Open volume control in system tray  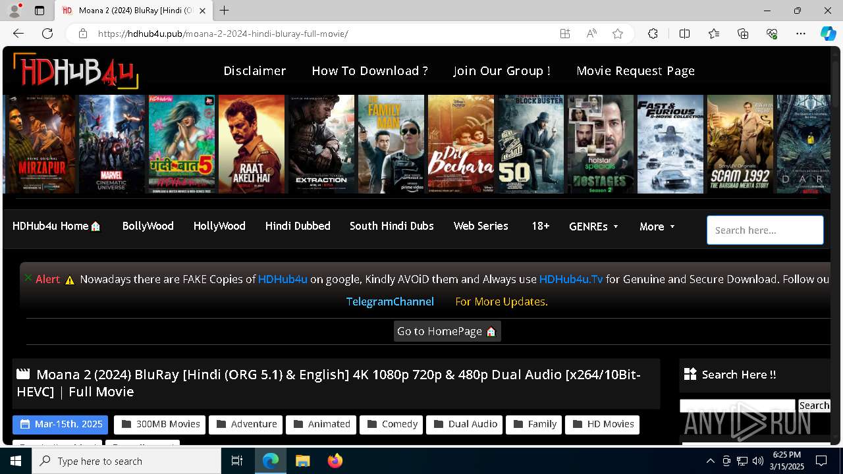coord(758,461)
